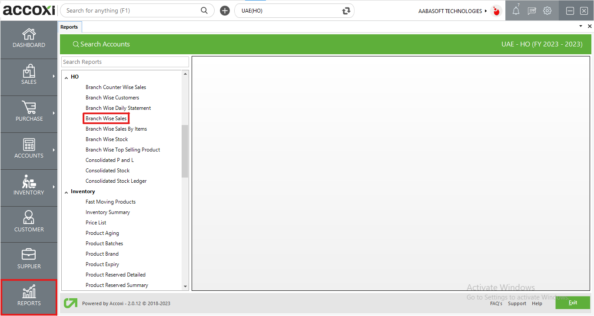Open the Purchase cart module
This screenshot has width=594, height=316.
click(x=29, y=108)
